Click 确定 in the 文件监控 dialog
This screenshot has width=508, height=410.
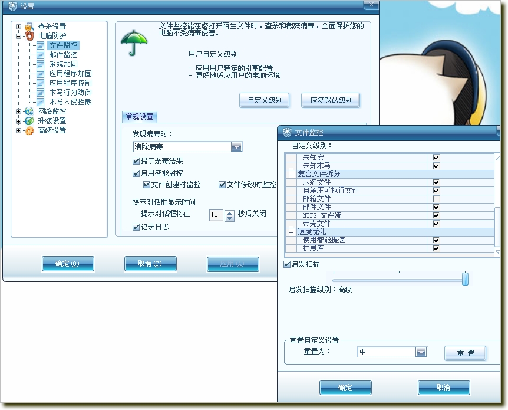click(345, 388)
